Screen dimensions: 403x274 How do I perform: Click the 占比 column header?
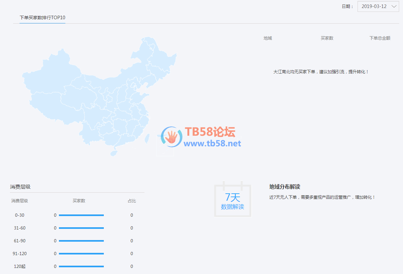point(132,201)
